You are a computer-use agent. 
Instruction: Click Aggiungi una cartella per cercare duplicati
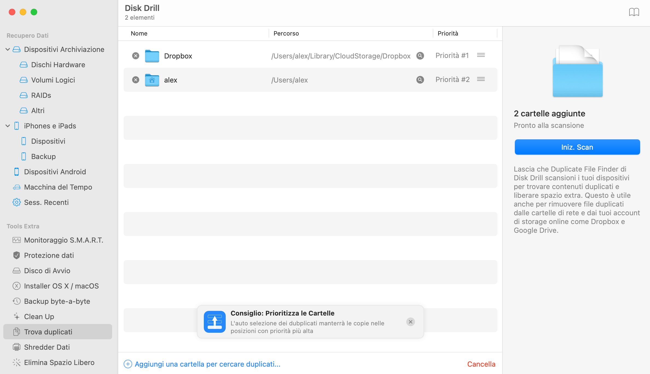[x=208, y=364]
